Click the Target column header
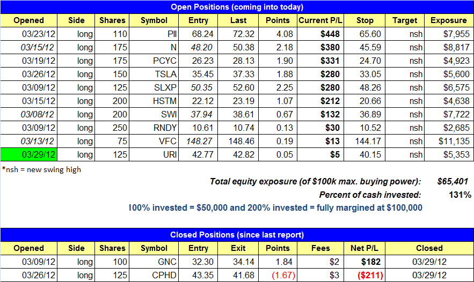The height and width of the screenshot is (282, 474). [405, 20]
